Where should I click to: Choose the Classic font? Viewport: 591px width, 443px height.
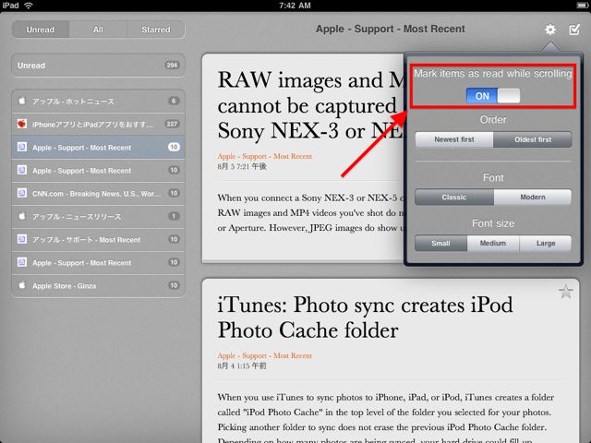pos(454,197)
